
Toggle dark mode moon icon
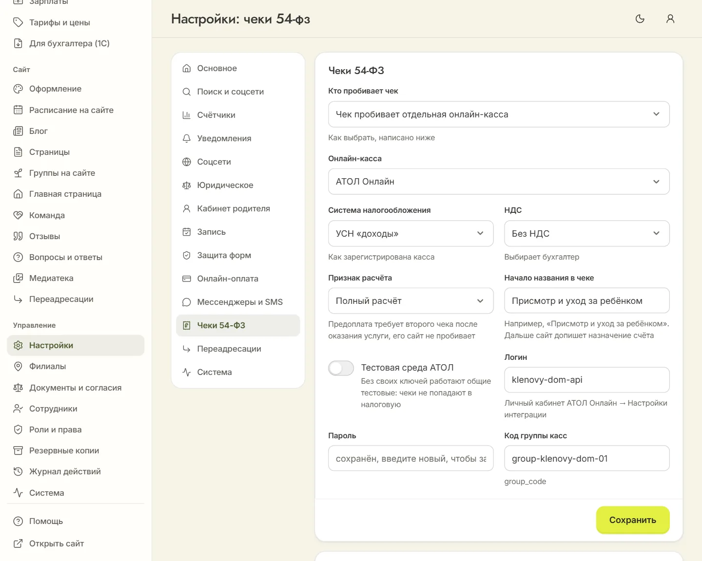tap(640, 19)
